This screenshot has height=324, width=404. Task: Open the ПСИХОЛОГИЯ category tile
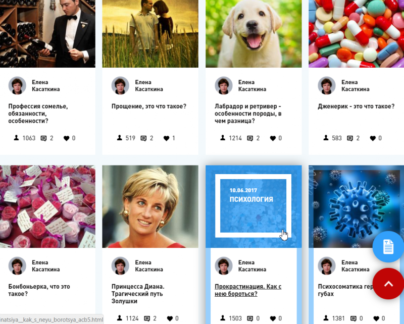254,206
